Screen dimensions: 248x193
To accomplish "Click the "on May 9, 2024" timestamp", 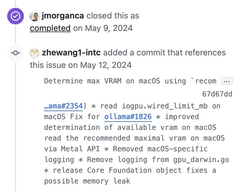I will pyautogui.click(x=103, y=28).
